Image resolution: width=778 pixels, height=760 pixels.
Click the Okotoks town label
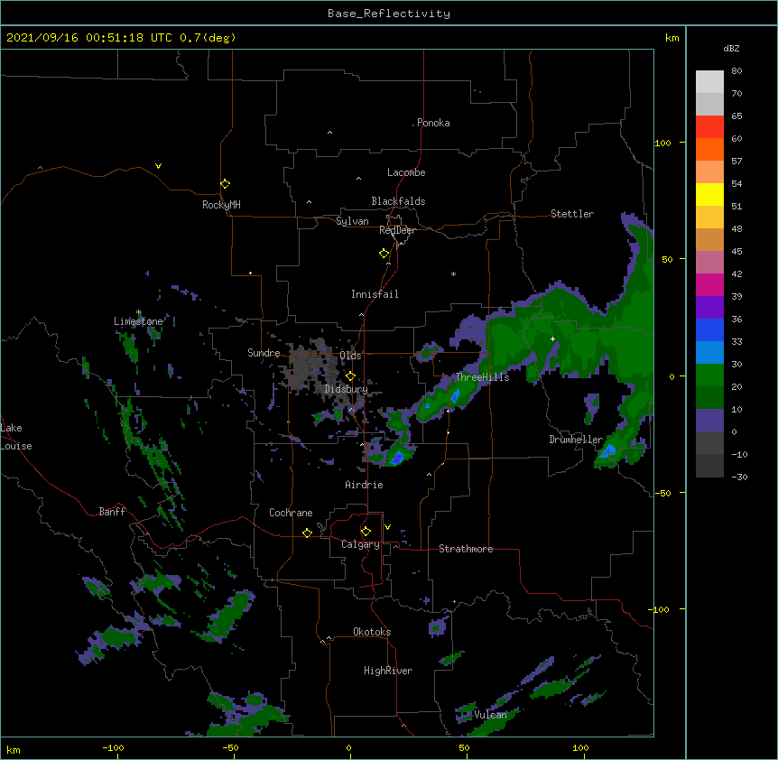[372, 632]
